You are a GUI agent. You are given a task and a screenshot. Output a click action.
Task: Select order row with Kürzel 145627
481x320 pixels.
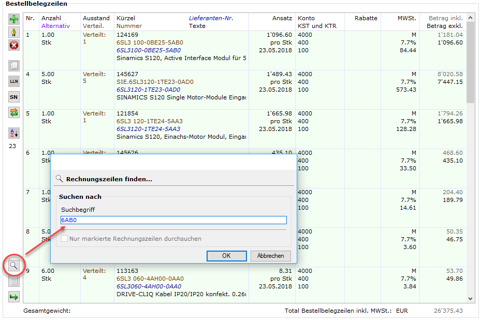point(127,74)
